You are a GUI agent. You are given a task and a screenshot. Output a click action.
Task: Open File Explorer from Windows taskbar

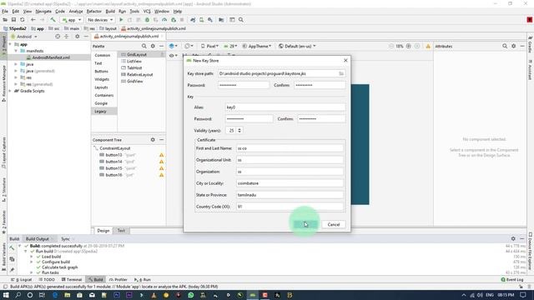coord(67,295)
